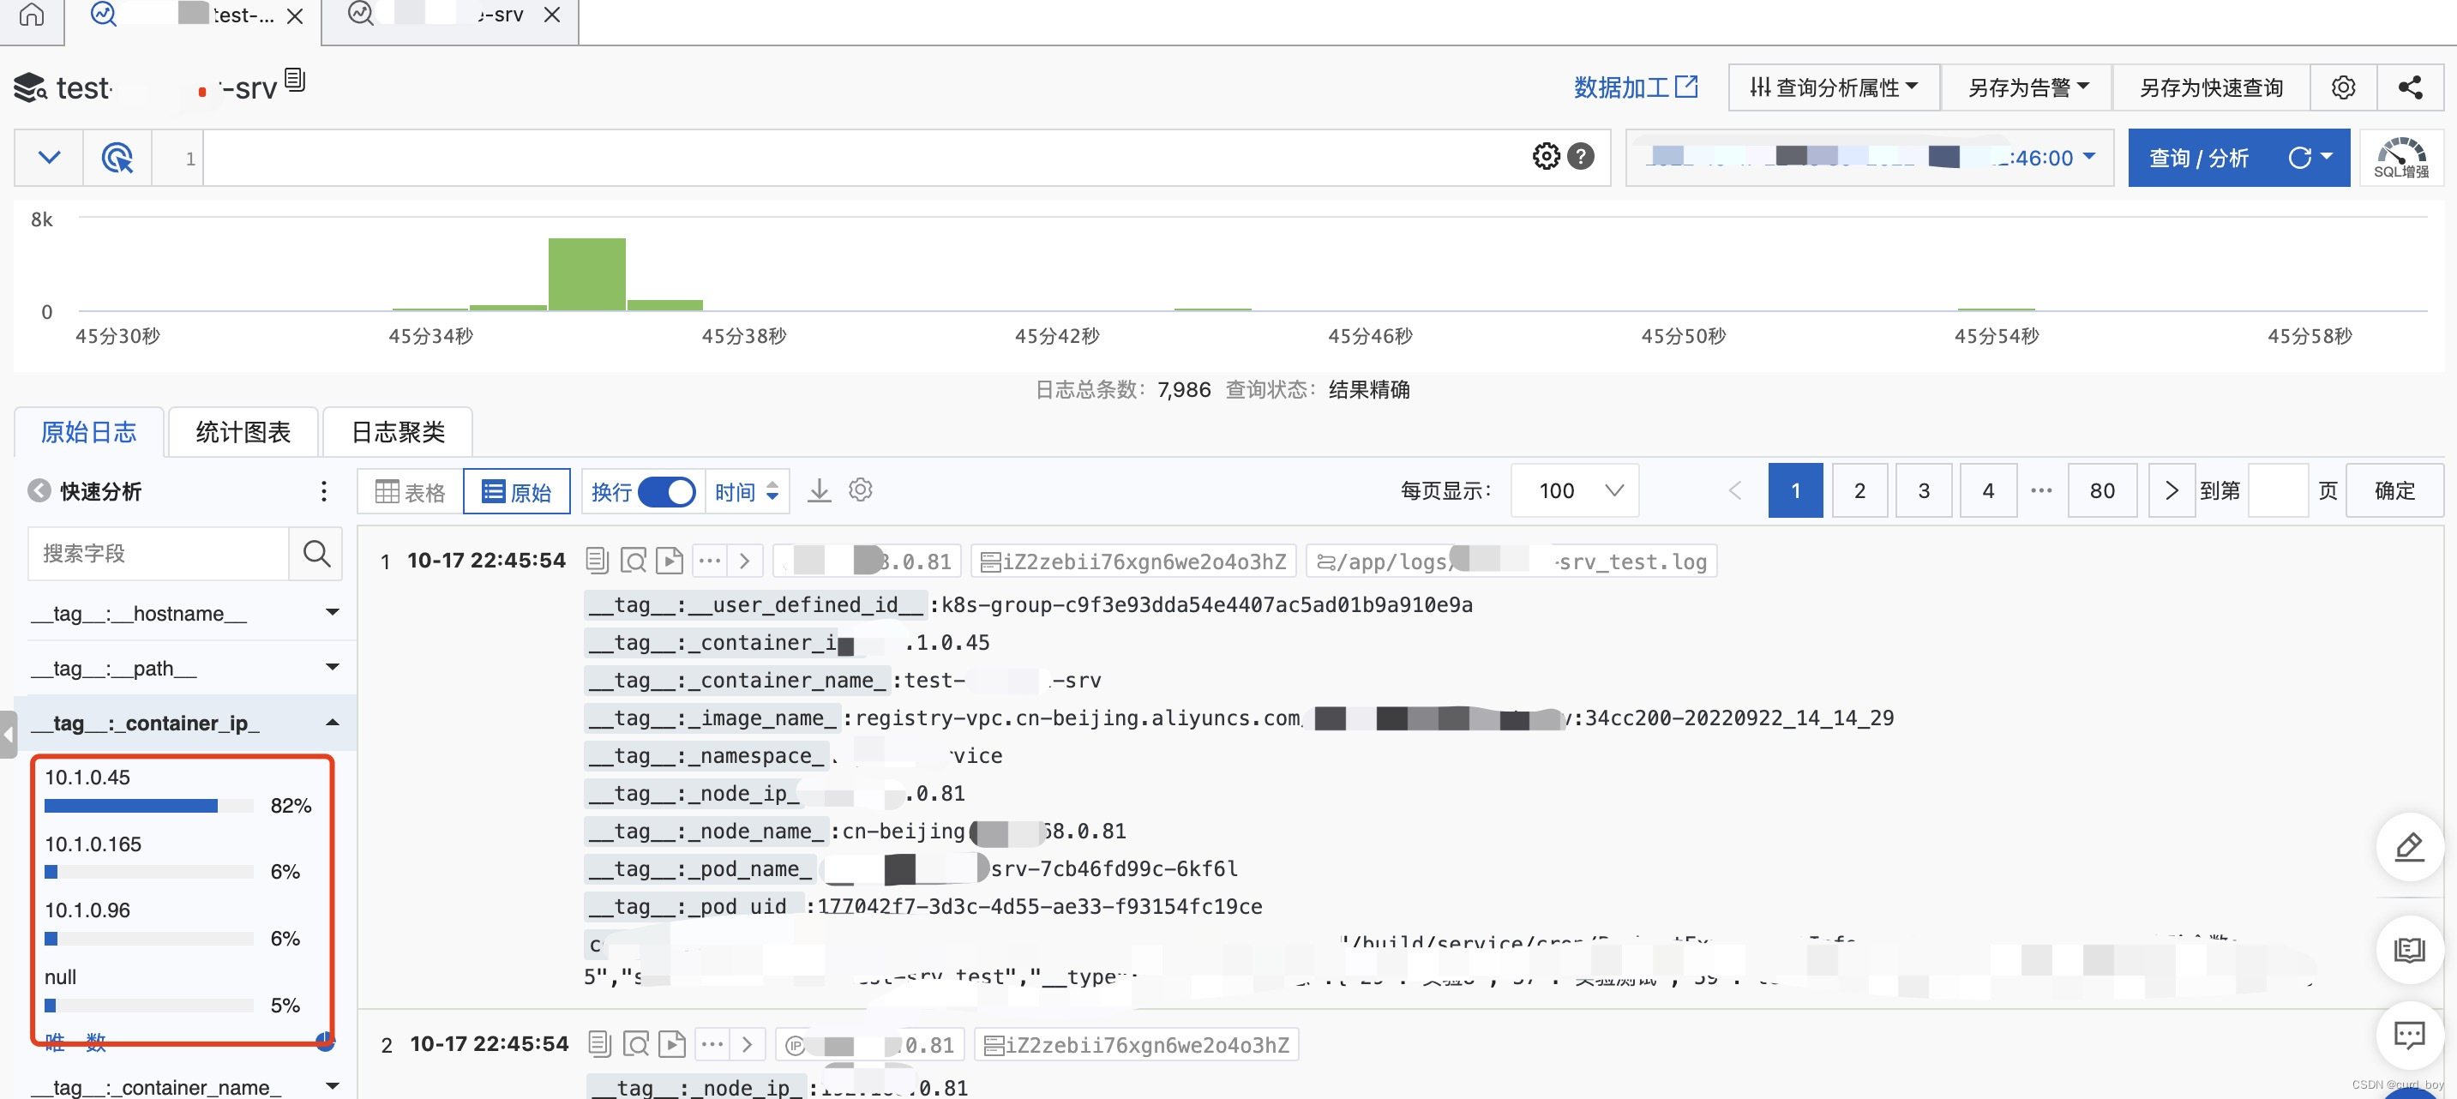Focus the 搜索字段 search field
This screenshot has height=1099, width=2457.
tap(159, 553)
